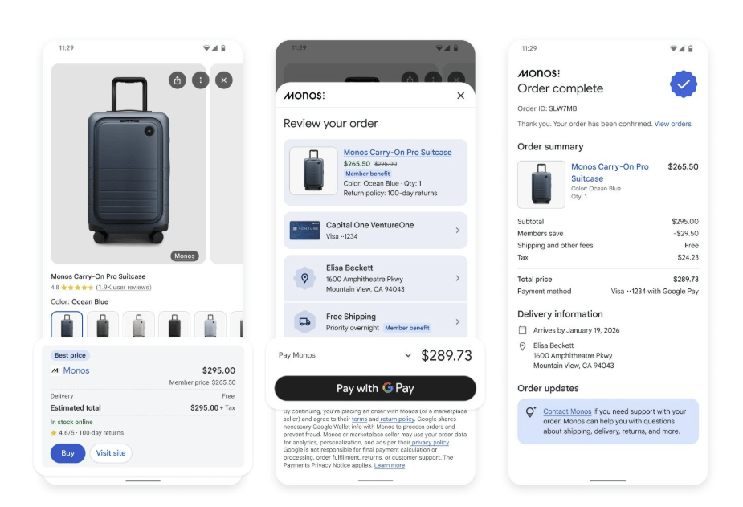
Task: Click the lightbulb icon in Order updates
Action: click(x=531, y=411)
